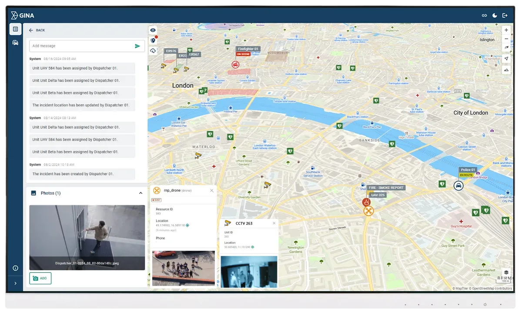Screen dimensions: 522x312
Task: Open the map layers icon
Action: (506, 272)
